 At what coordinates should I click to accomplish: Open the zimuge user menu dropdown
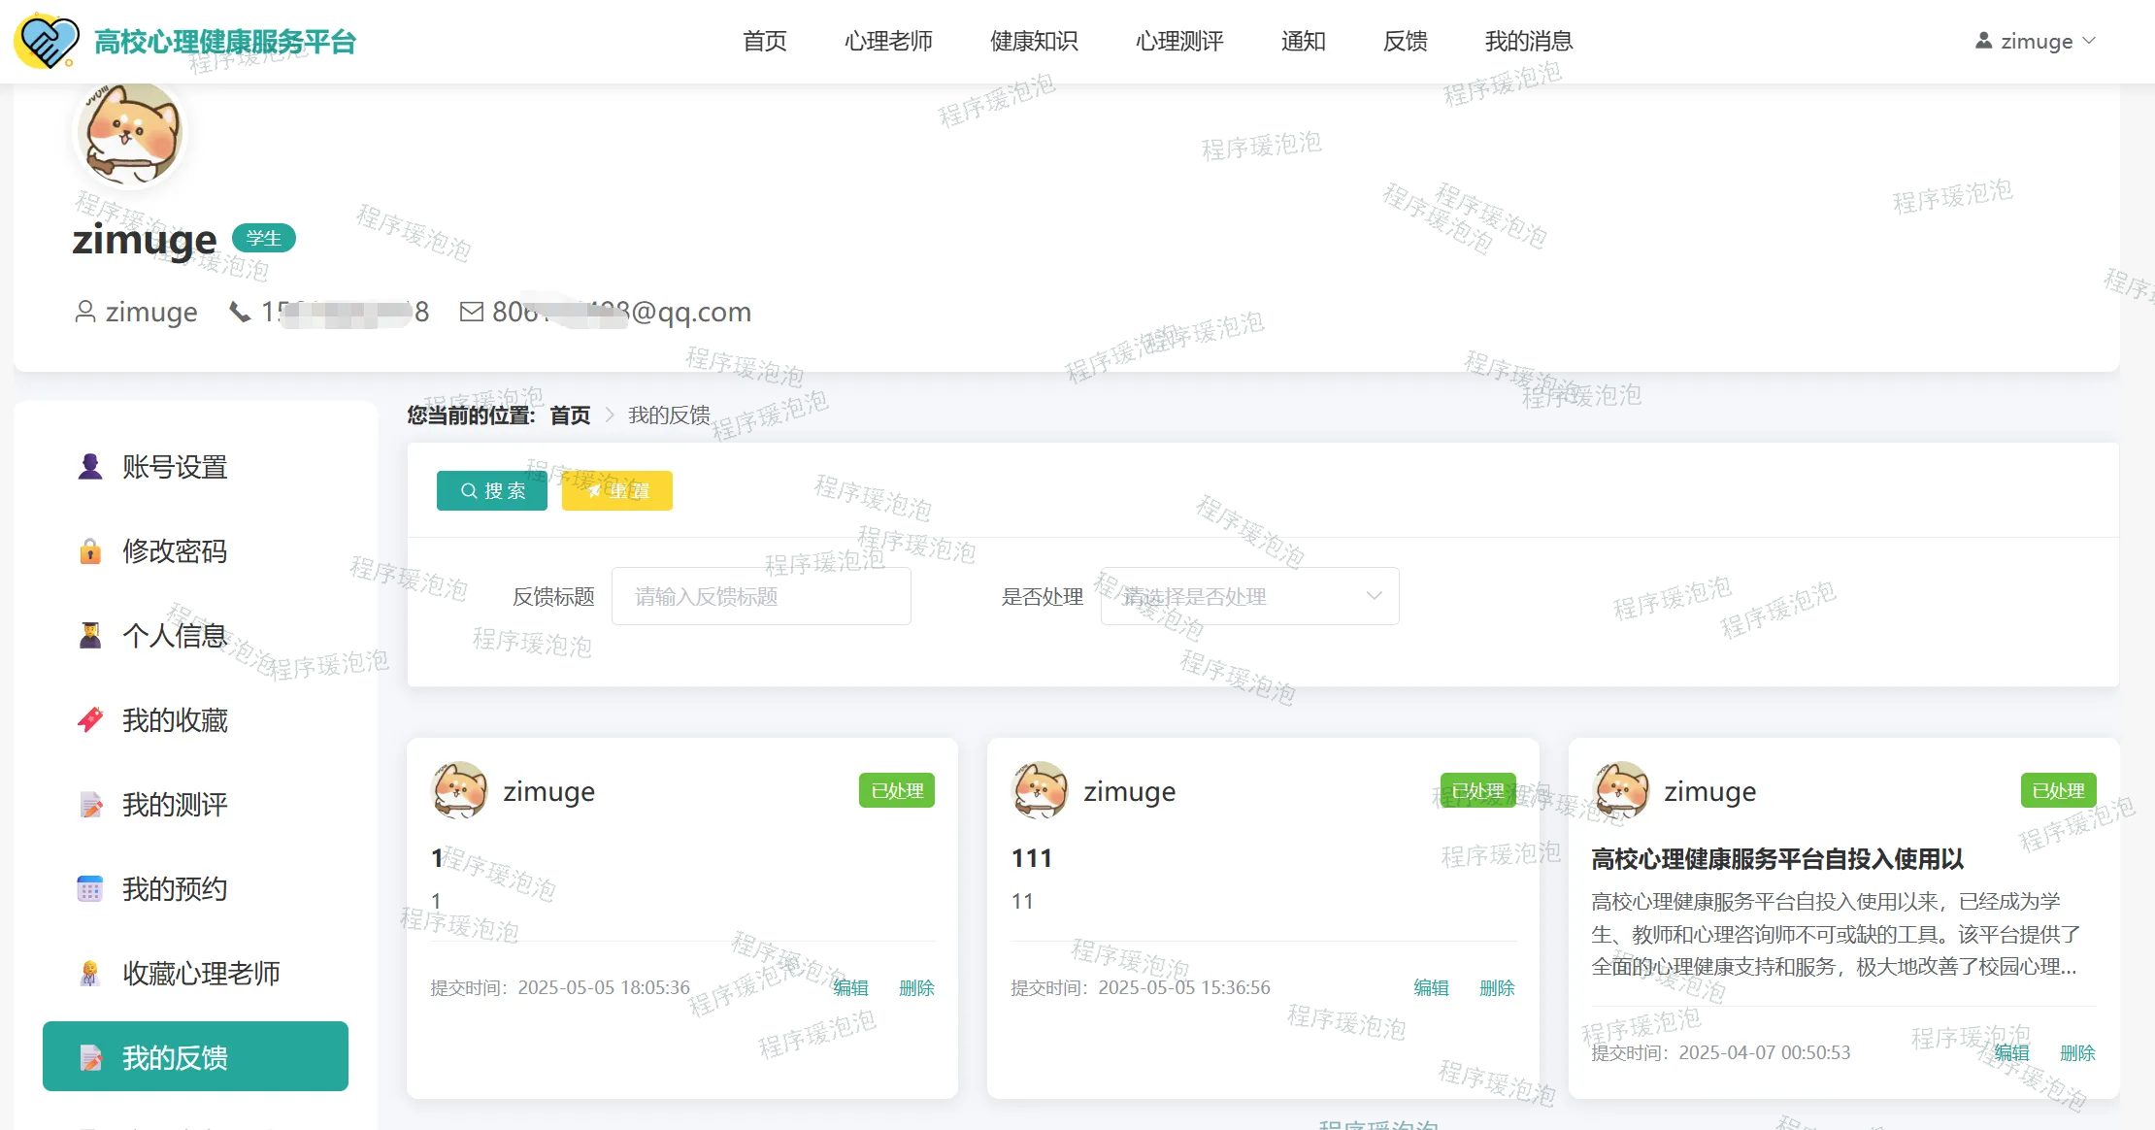coord(2036,41)
